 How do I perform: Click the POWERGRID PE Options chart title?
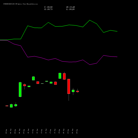click(x=20, y=4)
